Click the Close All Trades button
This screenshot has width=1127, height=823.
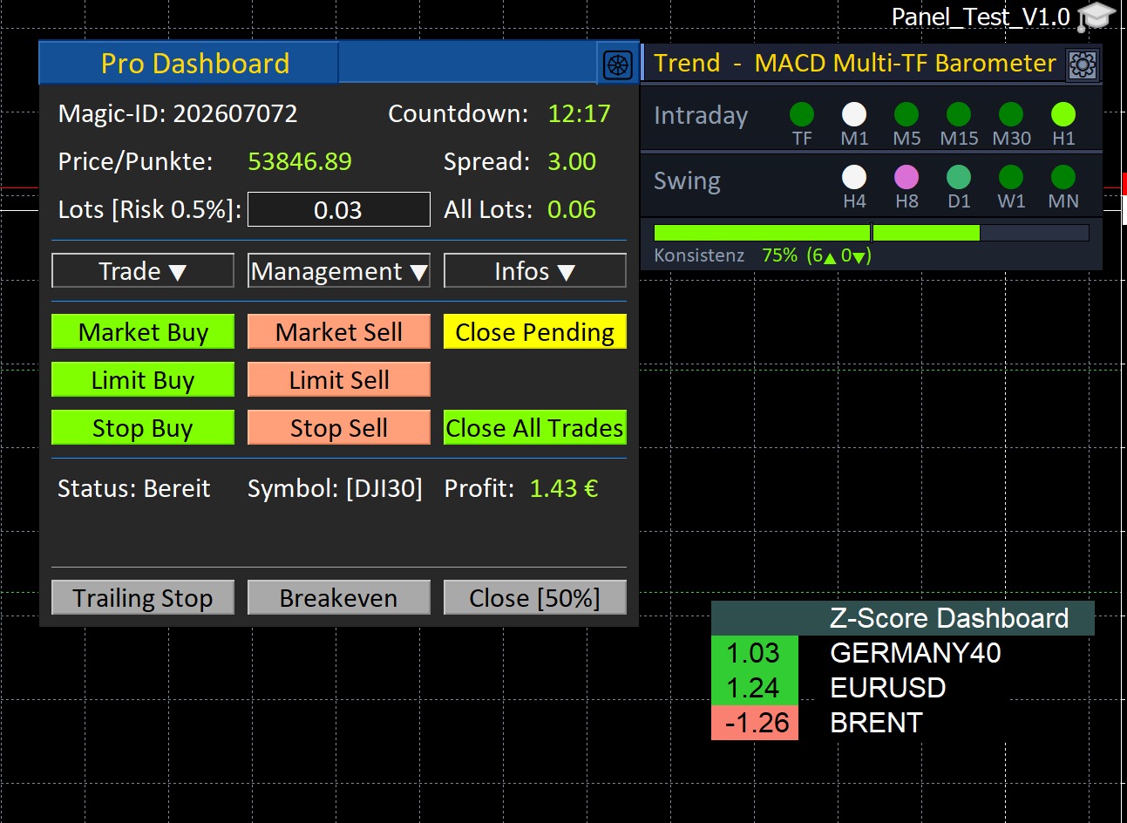pyautogui.click(x=535, y=428)
